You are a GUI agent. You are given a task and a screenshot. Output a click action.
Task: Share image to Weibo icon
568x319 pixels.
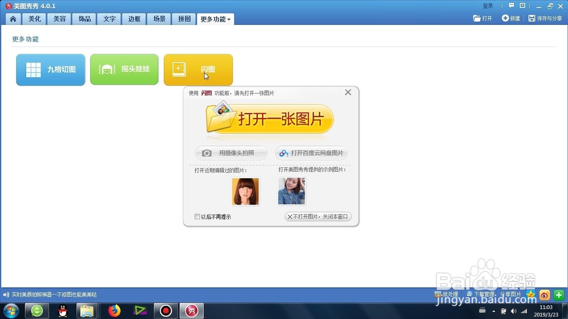coord(545,295)
